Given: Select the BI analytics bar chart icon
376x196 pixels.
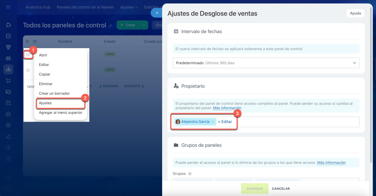Looking at the screenshot, I should pyautogui.click(x=8, y=69).
